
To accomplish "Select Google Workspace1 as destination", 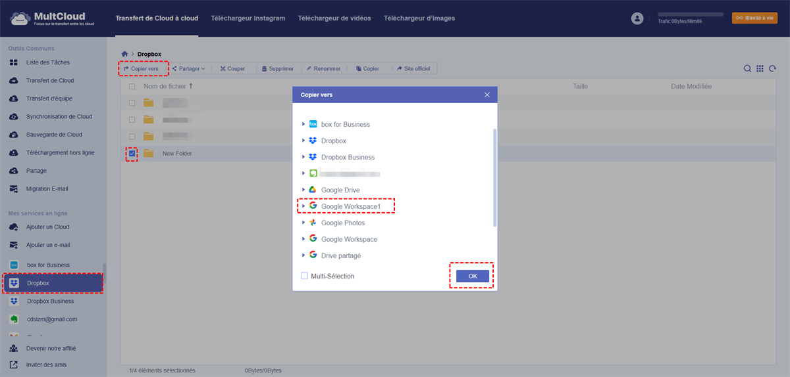I will click(x=351, y=206).
